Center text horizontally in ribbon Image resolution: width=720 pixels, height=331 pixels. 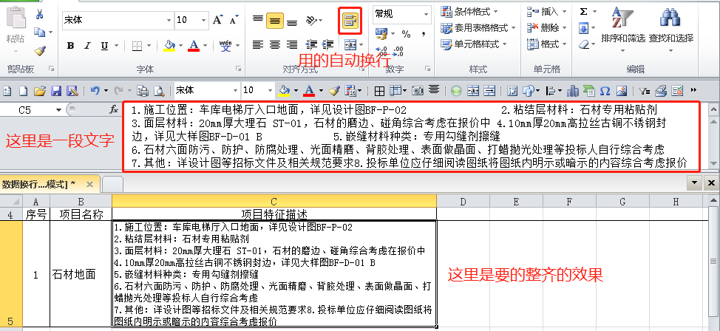274,44
